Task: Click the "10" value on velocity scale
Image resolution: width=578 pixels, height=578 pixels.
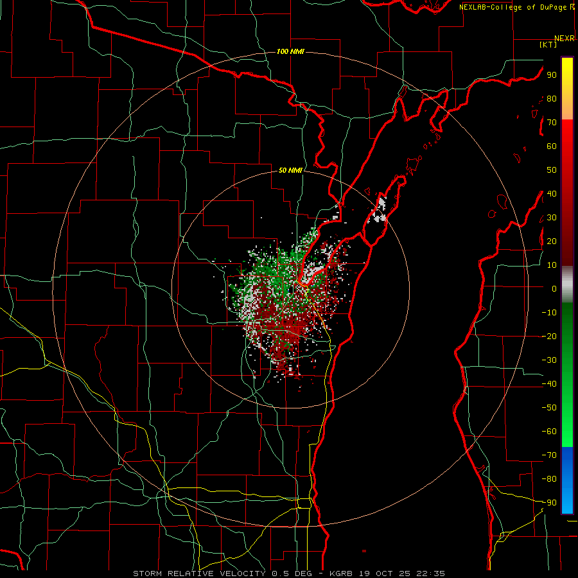Action: (552, 265)
